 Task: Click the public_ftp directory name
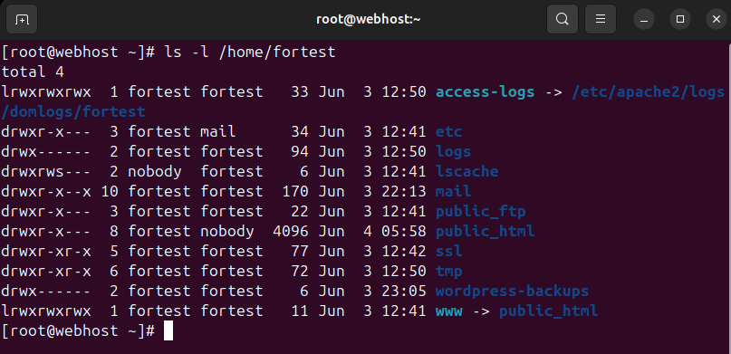[481, 212]
